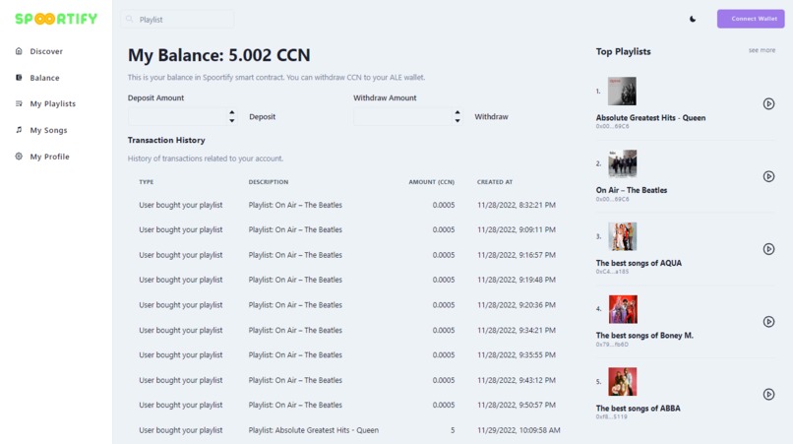
Task: Decrease Deposit Amount with down arrow
Action: click(231, 120)
